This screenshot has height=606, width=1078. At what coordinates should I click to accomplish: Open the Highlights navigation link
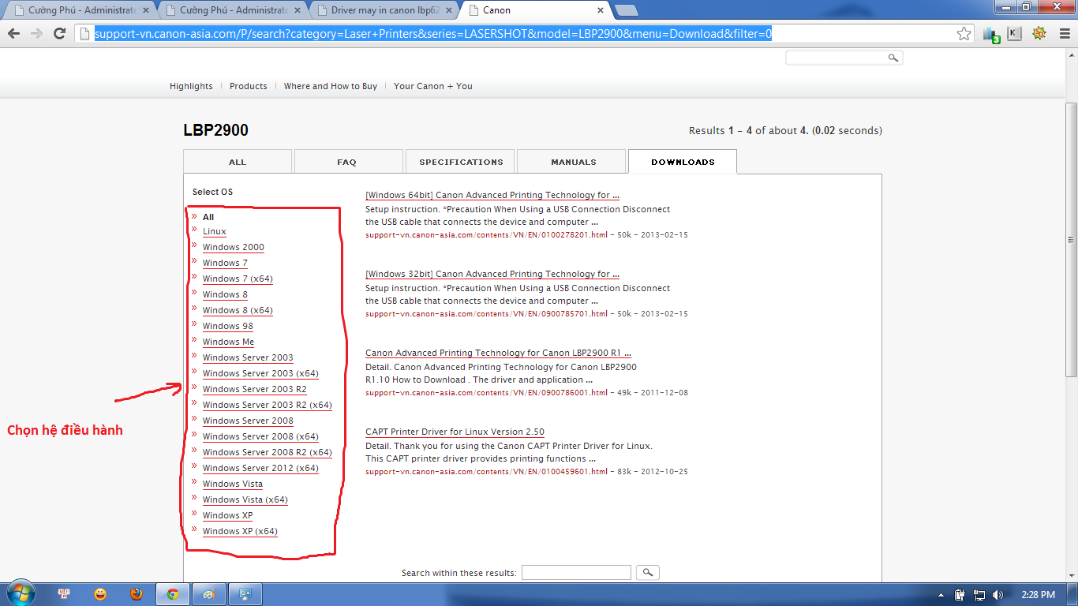click(191, 86)
